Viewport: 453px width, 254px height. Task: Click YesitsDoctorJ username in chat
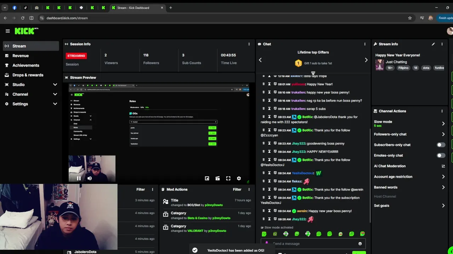[303, 173]
